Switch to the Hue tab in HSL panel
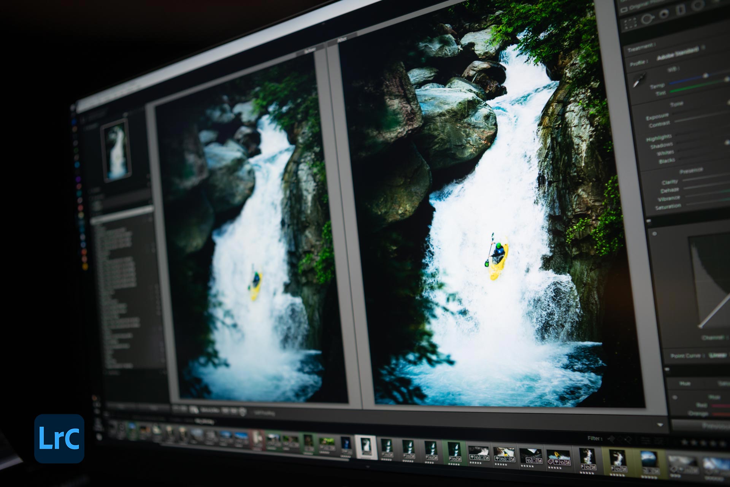 685,384
